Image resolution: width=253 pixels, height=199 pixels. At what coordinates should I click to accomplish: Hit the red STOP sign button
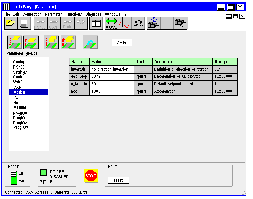click(x=91, y=176)
